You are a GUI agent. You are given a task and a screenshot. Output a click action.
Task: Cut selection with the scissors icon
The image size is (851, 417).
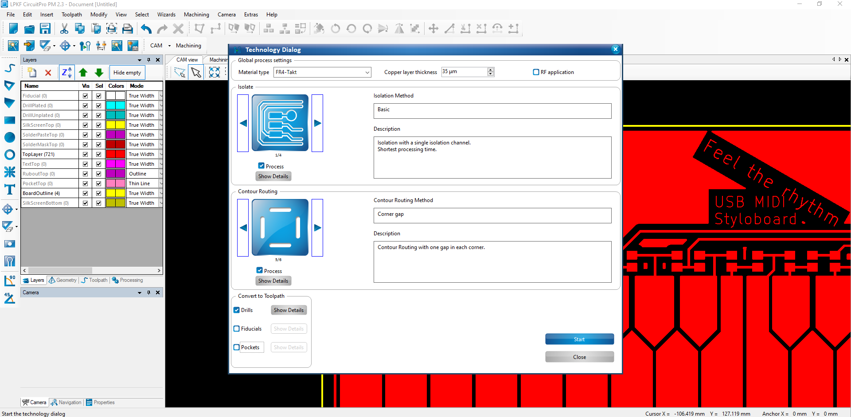point(64,29)
